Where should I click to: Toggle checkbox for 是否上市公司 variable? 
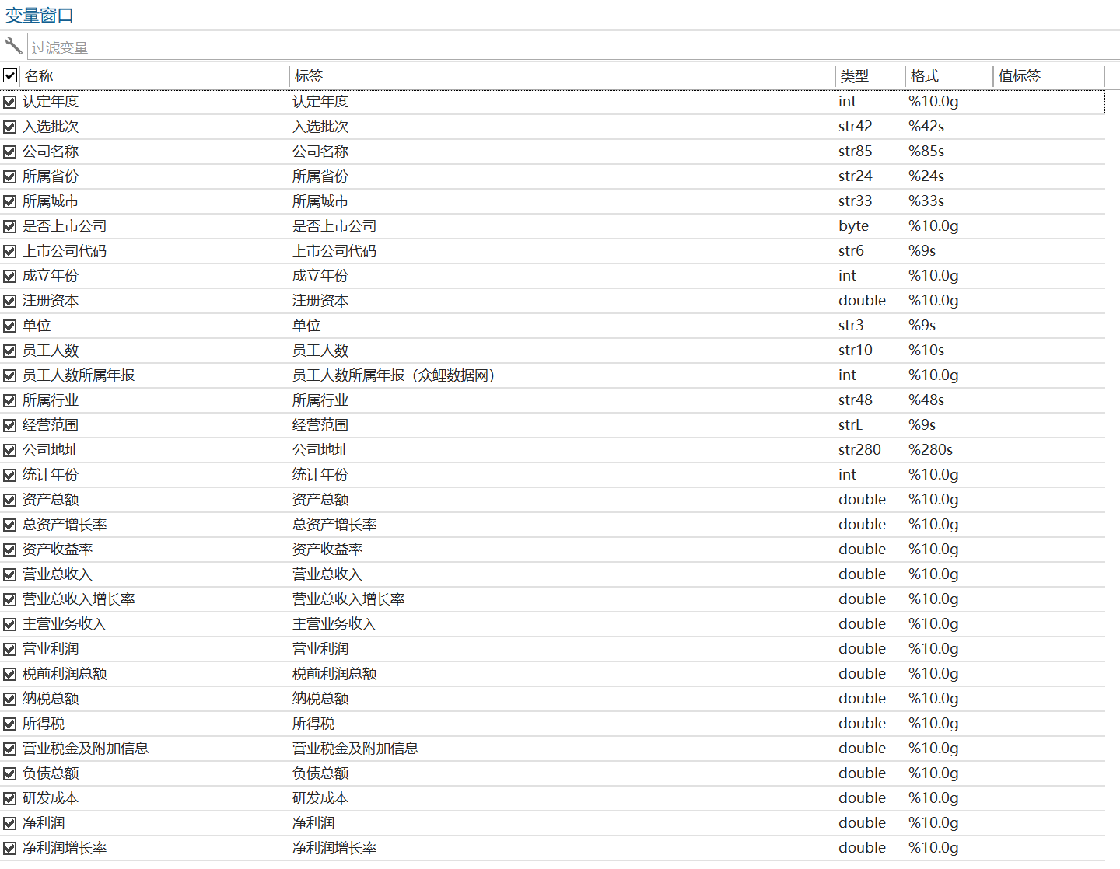[10, 226]
